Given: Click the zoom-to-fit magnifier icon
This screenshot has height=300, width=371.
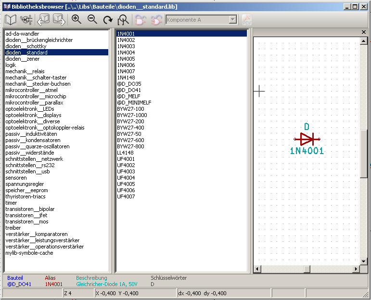Looking at the screenshot, I should tap(123, 20).
